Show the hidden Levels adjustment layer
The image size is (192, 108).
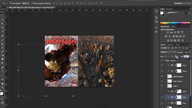(162, 91)
